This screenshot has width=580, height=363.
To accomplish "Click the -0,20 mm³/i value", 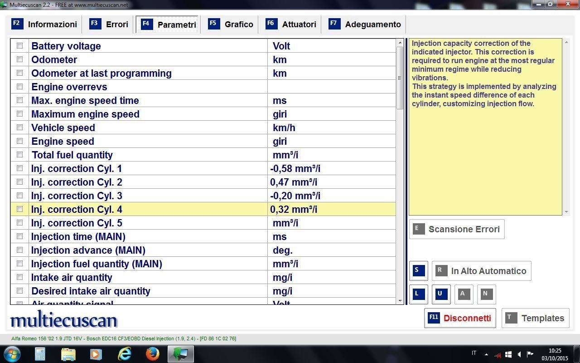I will 295,196.
